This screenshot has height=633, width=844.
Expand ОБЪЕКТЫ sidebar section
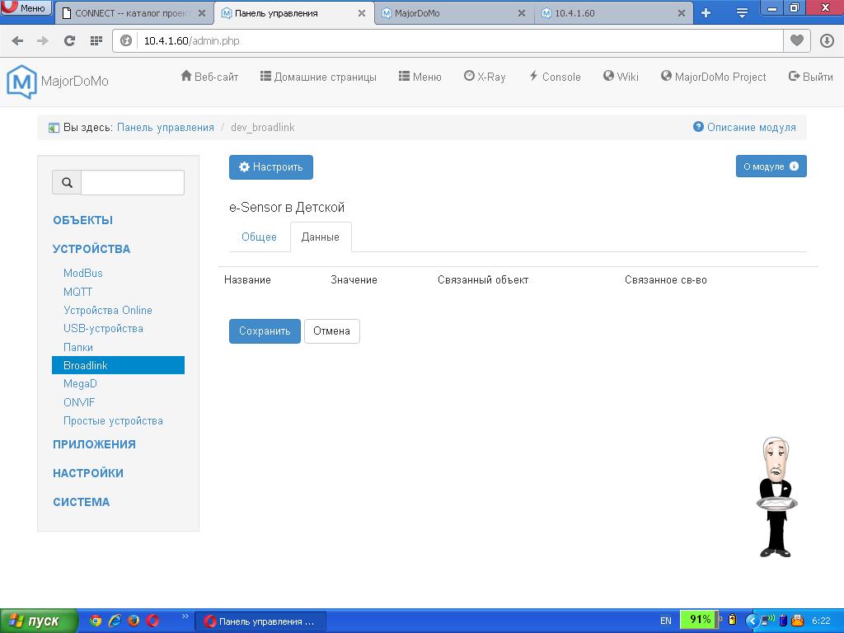pos(83,220)
